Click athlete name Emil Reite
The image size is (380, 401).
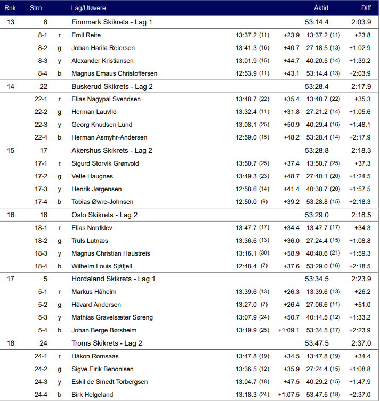tap(86, 35)
